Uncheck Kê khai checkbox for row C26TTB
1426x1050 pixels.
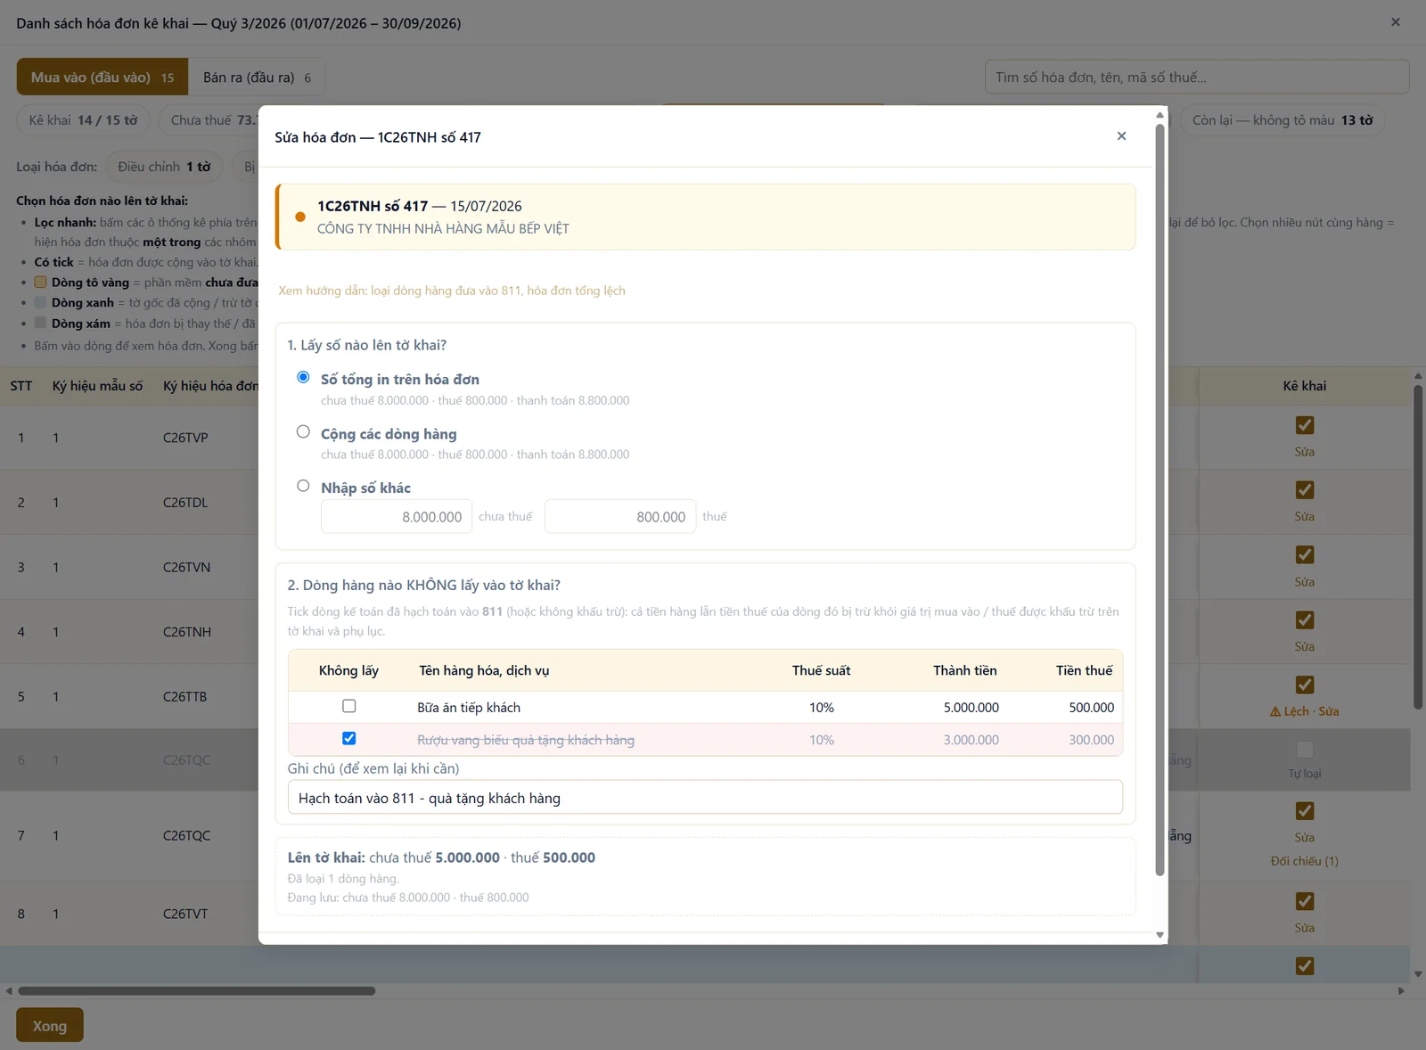[1305, 685]
